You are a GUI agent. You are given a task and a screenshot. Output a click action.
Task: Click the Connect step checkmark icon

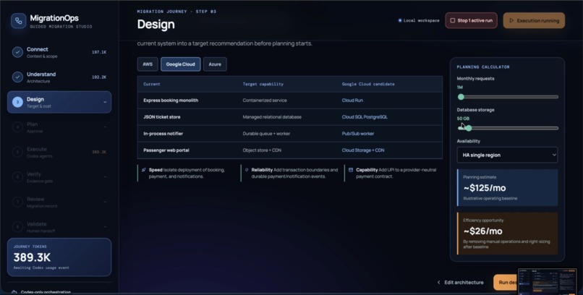click(x=17, y=52)
